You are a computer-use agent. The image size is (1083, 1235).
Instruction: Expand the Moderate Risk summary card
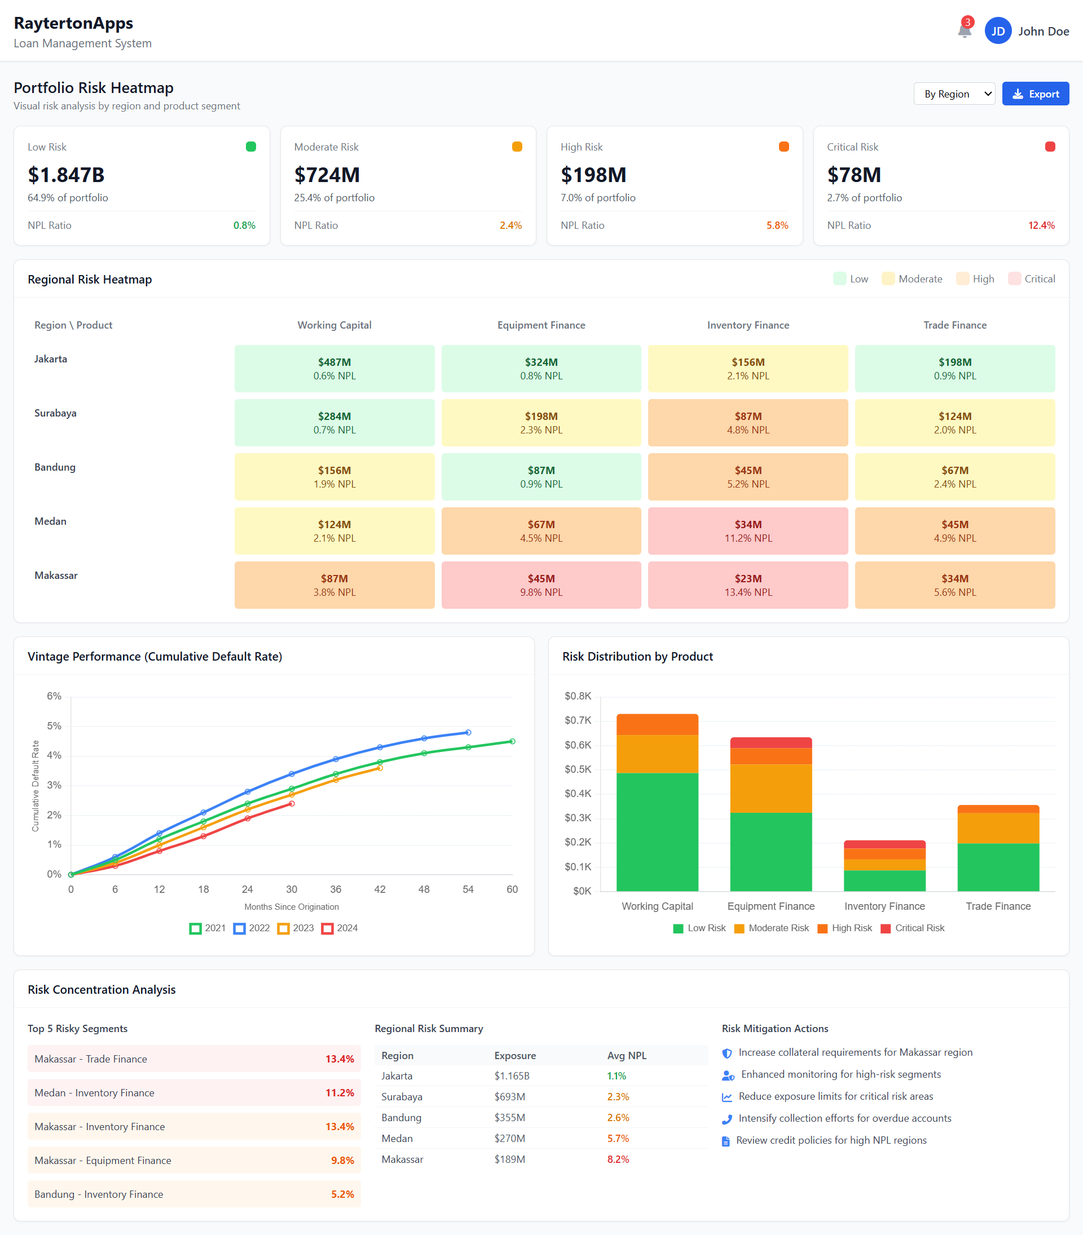(x=408, y=185)
